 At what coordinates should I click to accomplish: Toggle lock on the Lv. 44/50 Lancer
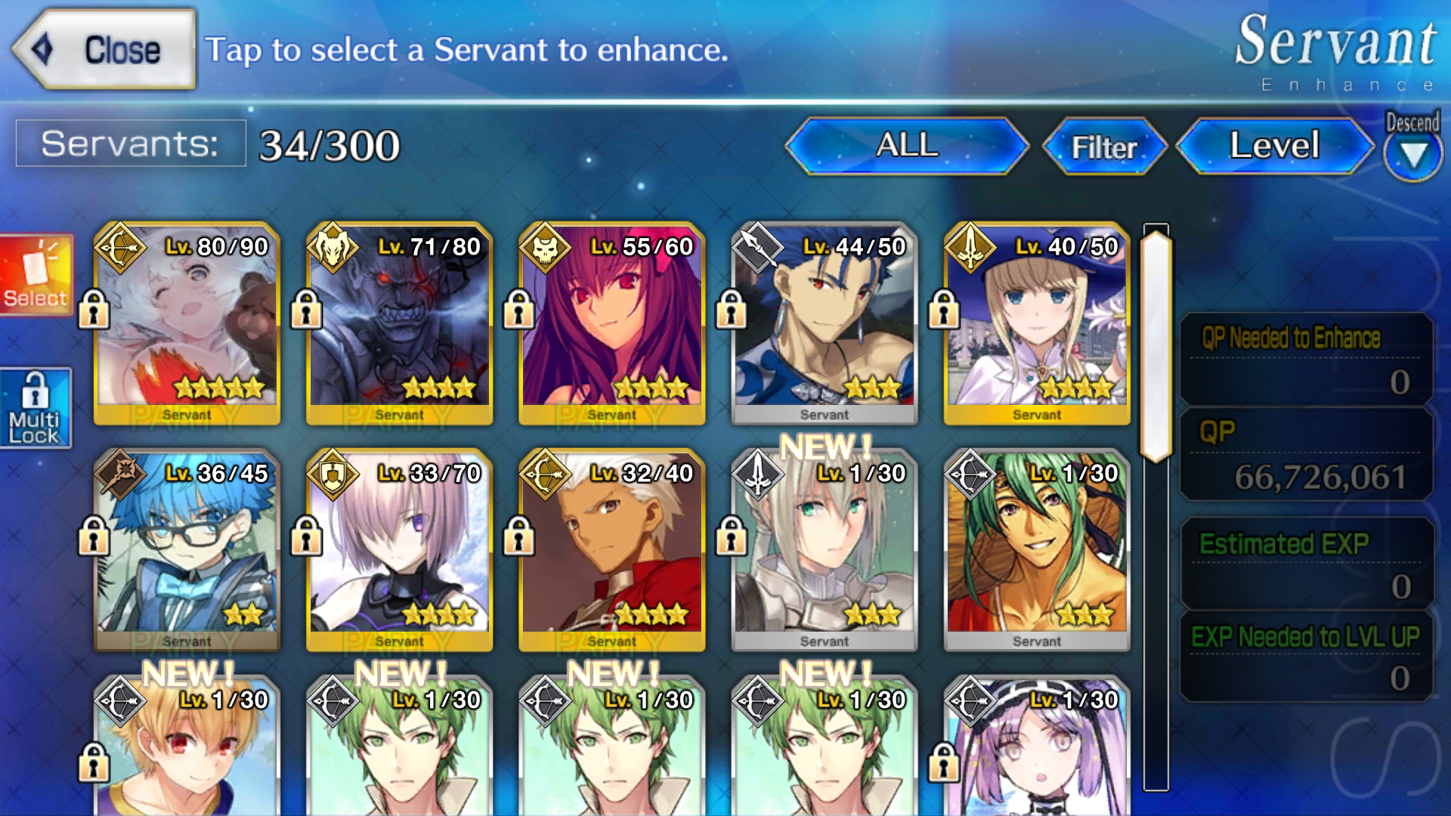[x=731, y=308]
